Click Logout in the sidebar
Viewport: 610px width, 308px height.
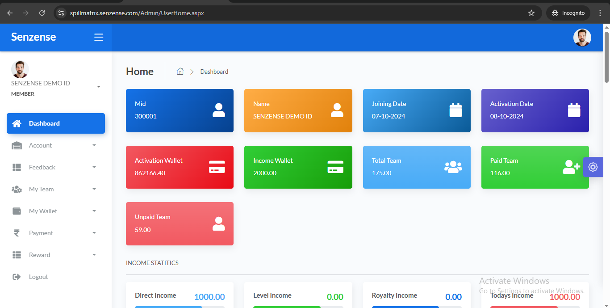56,277
